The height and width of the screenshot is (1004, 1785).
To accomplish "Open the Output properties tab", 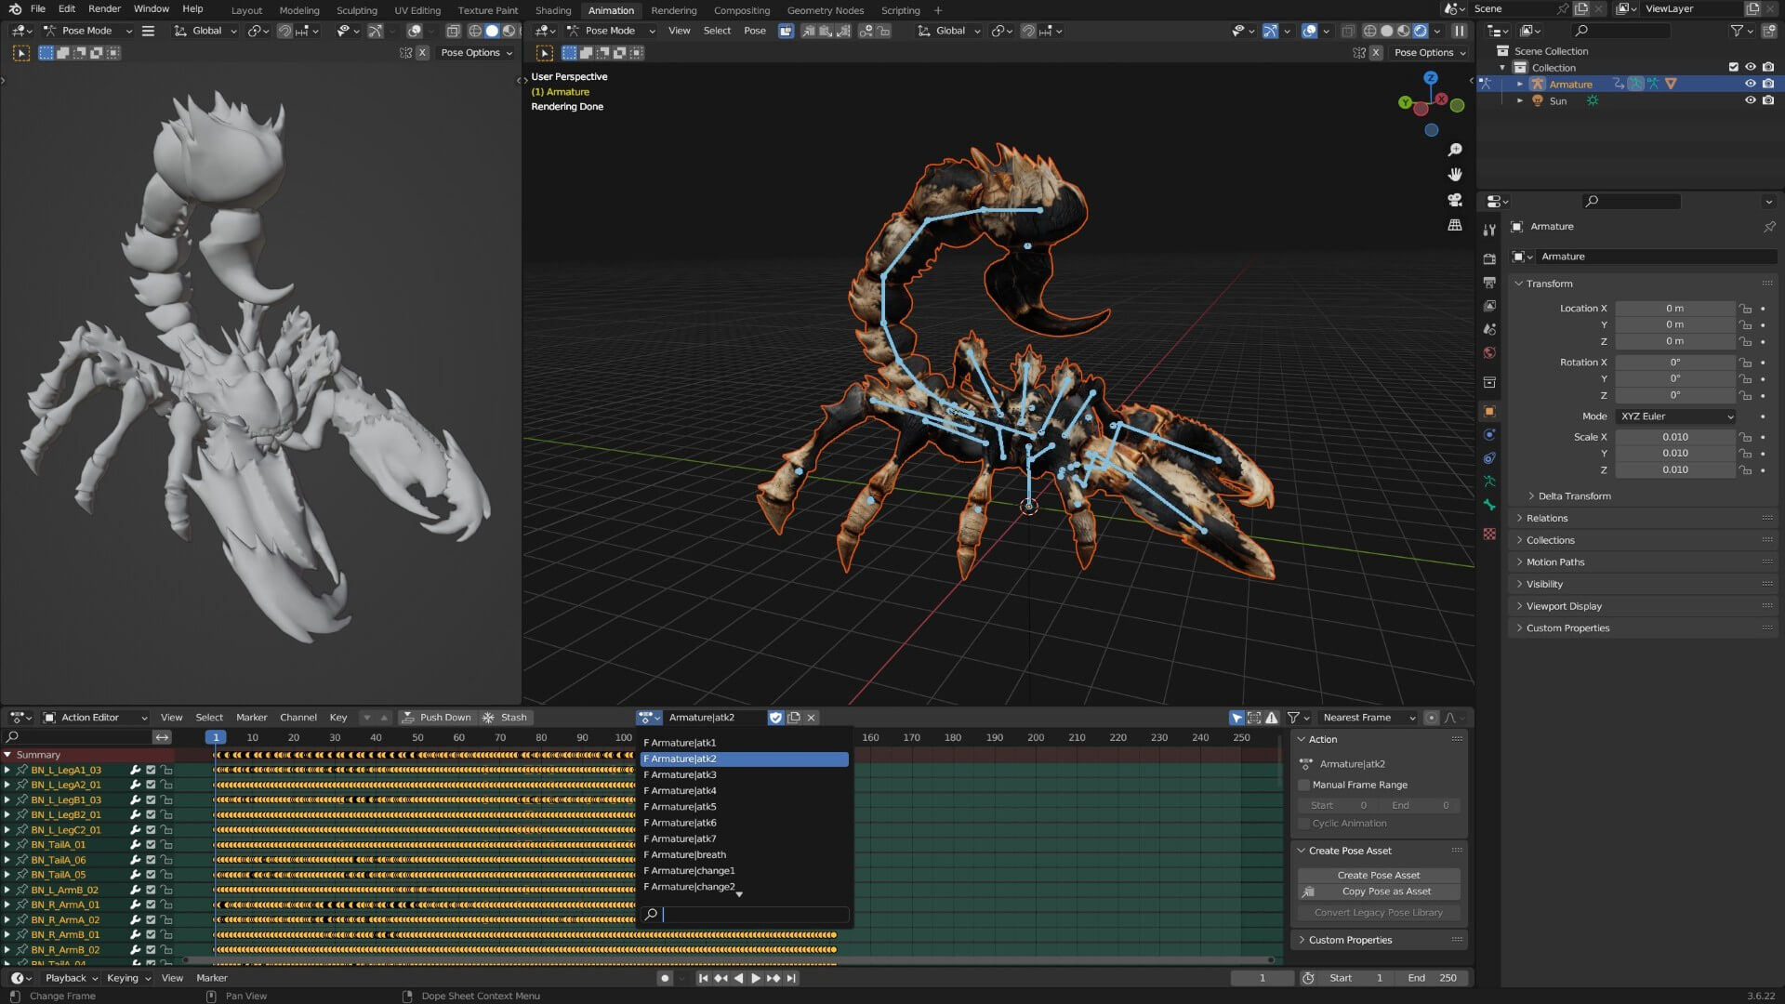I will (x=1489, y=283).
